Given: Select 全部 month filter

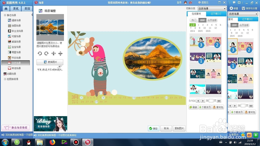Looking at the screenshot, I should (x=192, y=25).
